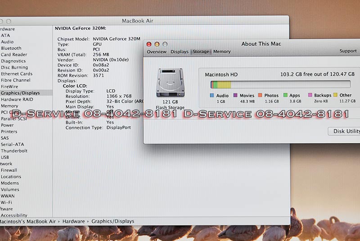The image size is (360, 241).
Task: Click Graphics/Displays in the bottom path bar
Action: pos(113,221)
